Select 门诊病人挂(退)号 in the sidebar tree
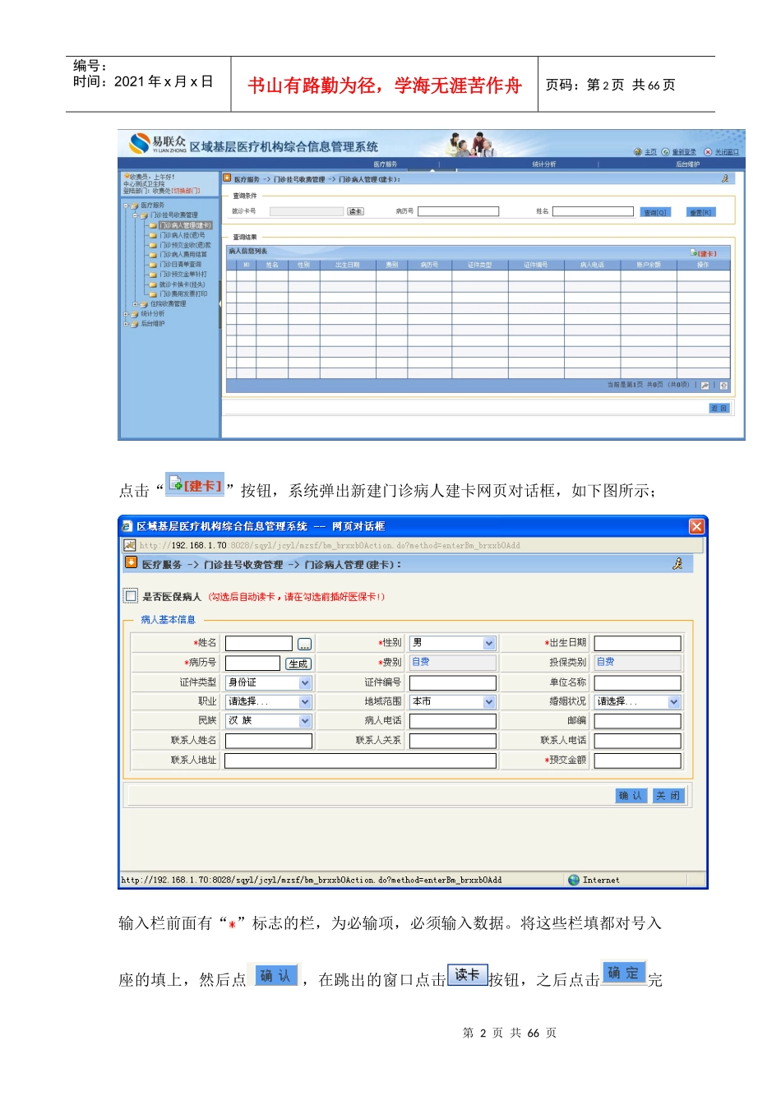 [x=183, y=235]
